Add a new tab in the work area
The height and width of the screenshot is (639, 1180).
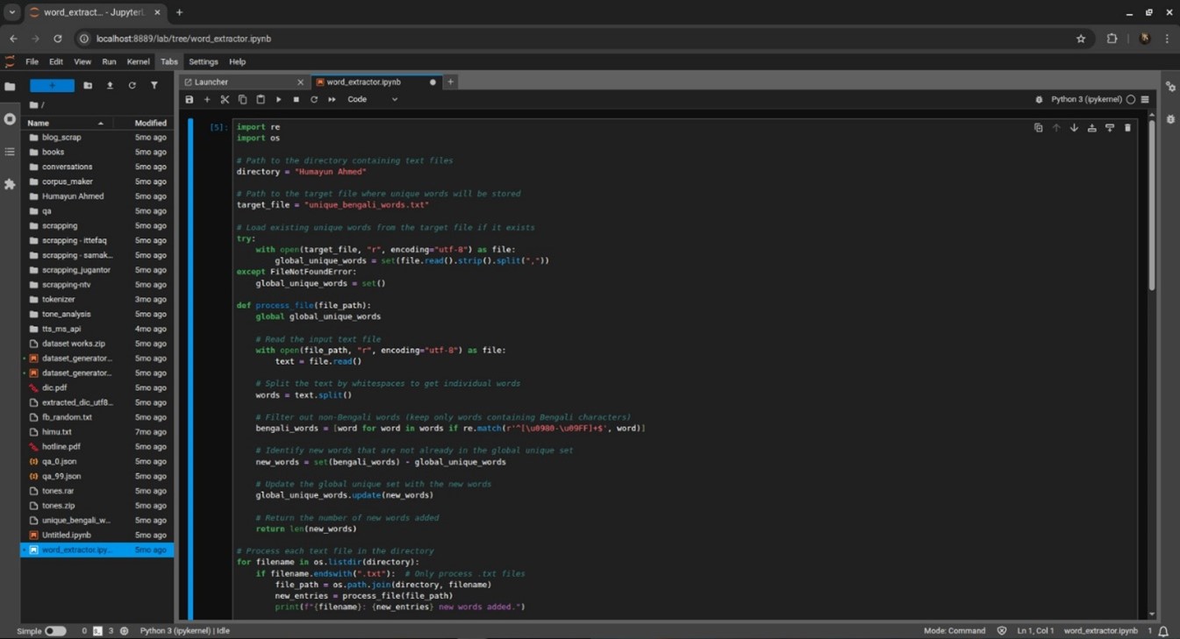[x=450, y=82]
